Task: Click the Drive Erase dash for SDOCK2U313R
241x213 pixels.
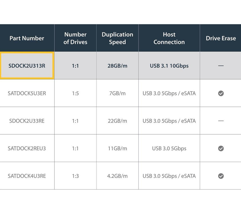Action: (x=221, y=66)
